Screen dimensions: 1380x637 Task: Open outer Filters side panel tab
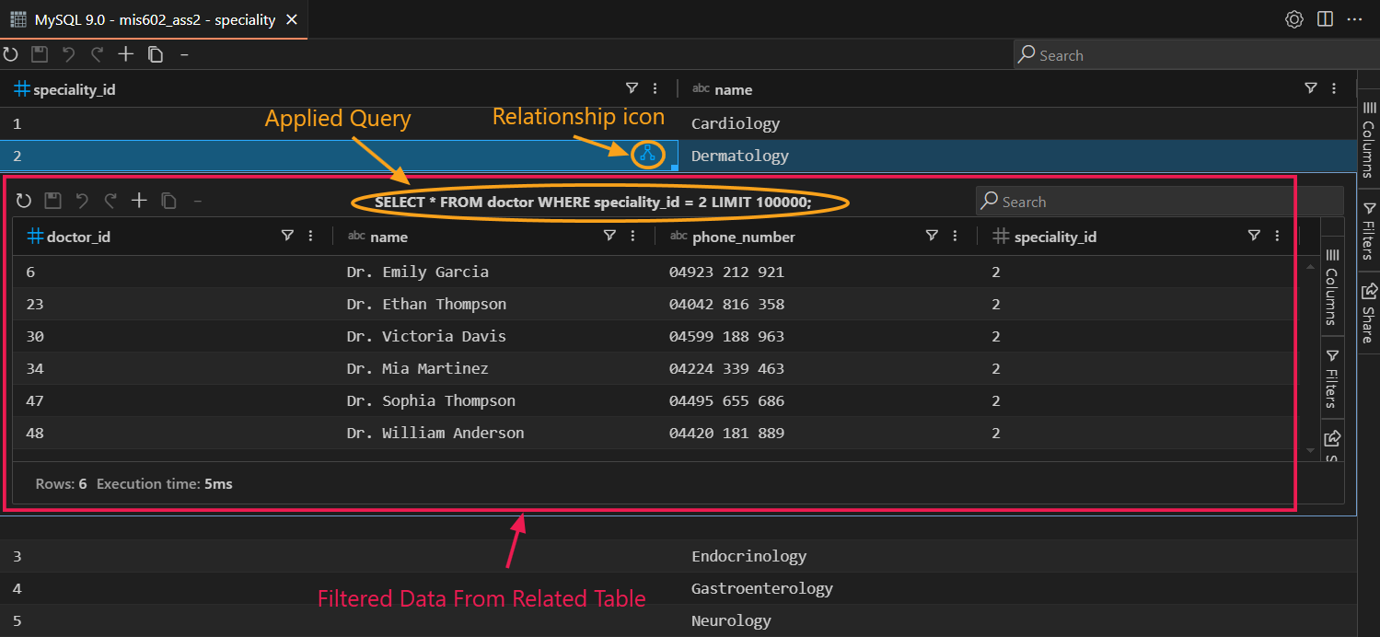pyautogui.click(x=1369, y=231)
